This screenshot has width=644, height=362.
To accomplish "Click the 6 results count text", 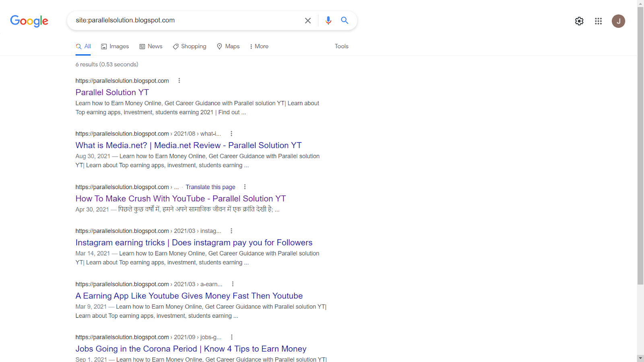I will click(x=107, y=64).
